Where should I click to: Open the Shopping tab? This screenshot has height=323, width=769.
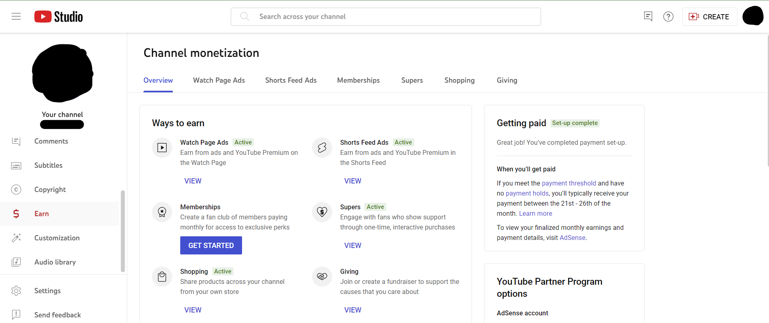tap(459, 80)
